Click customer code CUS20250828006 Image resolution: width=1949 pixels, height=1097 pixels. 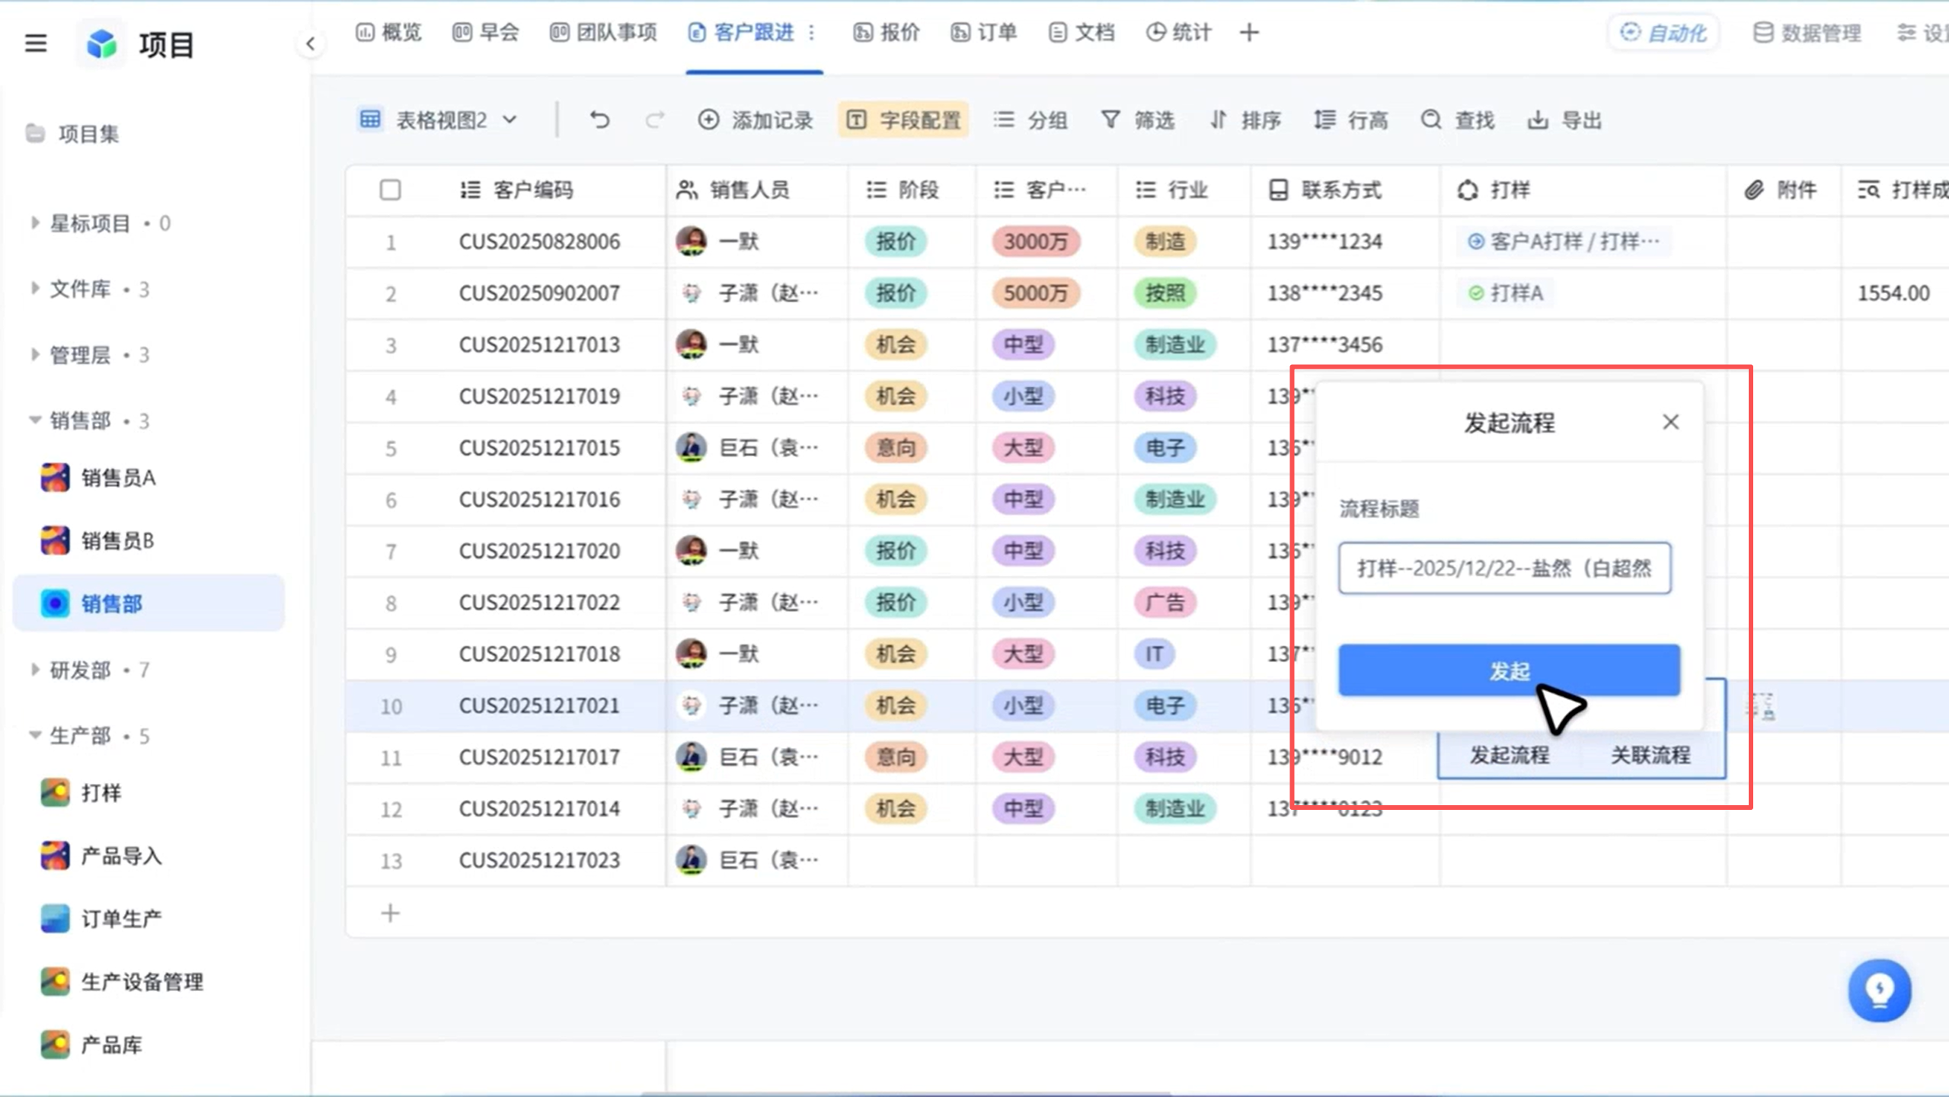[x=539, y=241]
